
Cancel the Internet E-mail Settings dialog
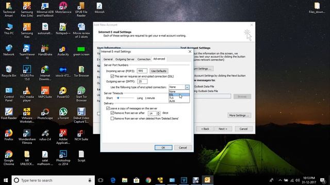coord(183,147)
